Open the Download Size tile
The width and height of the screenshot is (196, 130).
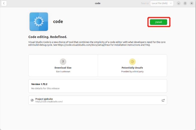pos(63,65)
